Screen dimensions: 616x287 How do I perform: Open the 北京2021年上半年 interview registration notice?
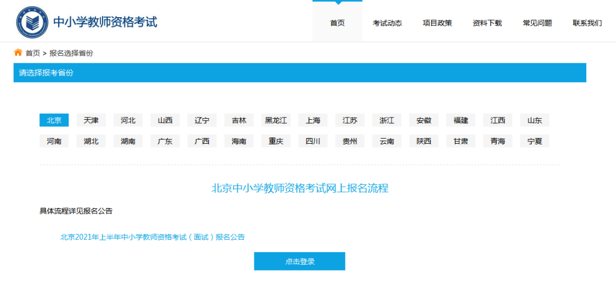[x=152, y=237]
